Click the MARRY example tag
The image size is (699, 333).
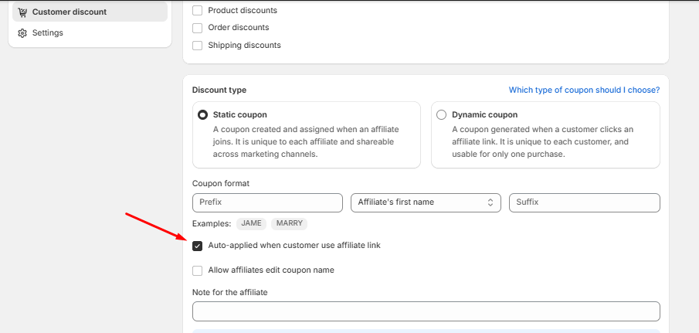coord(290,224)
